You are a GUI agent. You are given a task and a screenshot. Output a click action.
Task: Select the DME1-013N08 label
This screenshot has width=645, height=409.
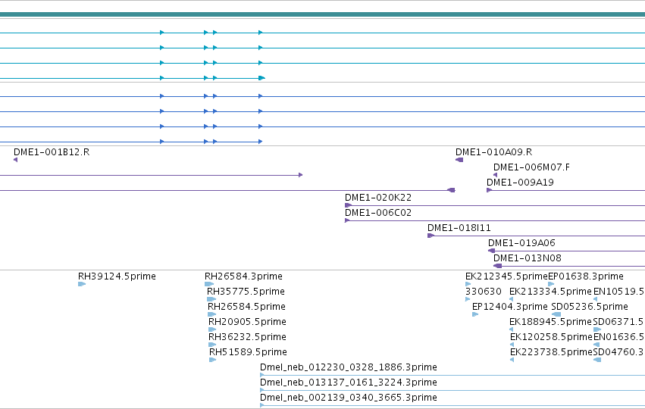point(528,258)
